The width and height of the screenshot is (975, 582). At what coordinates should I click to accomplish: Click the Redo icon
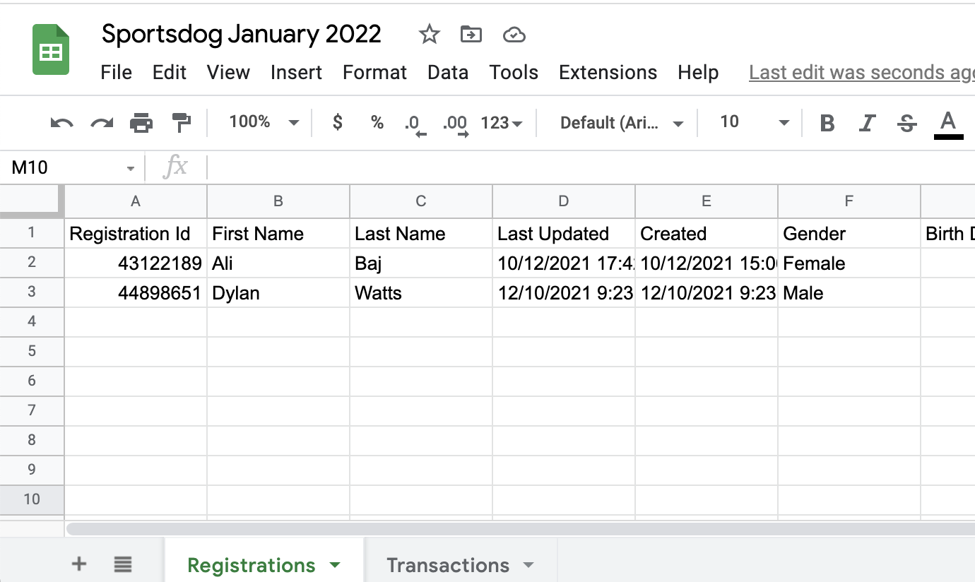[101, 122]
